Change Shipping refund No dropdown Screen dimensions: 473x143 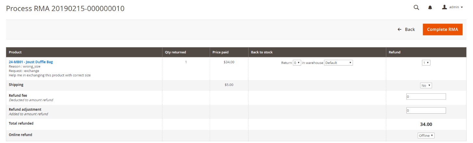point(426,86)
